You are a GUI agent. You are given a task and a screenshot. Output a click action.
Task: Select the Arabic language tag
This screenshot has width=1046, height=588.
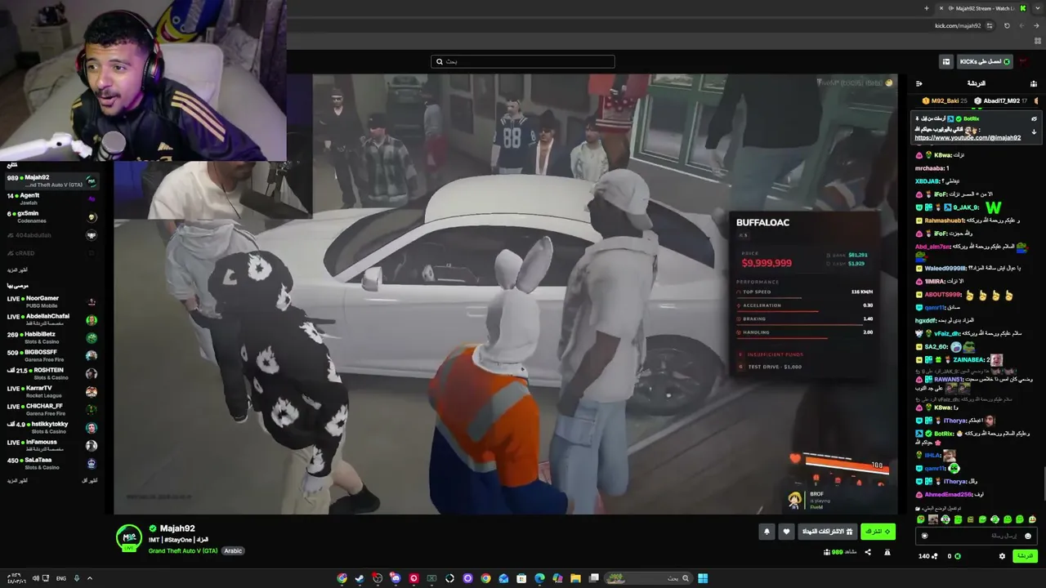(233, 550)
